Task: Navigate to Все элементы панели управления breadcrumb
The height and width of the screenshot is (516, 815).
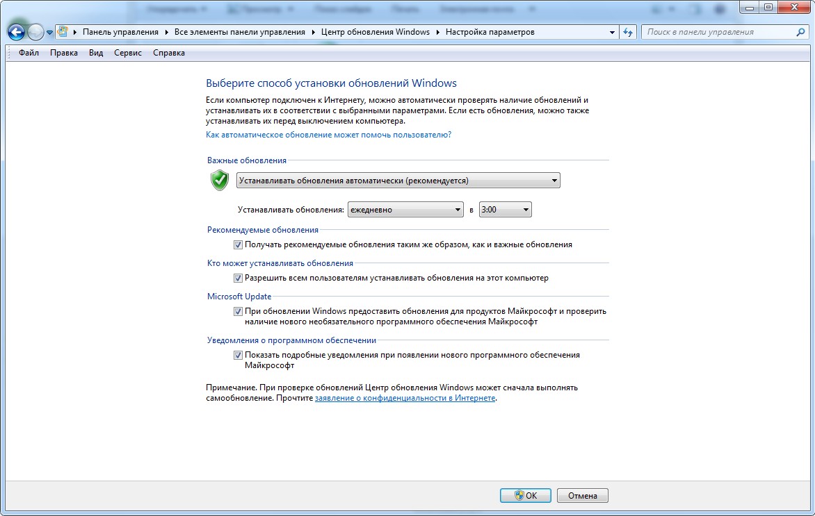Action: 240,32
